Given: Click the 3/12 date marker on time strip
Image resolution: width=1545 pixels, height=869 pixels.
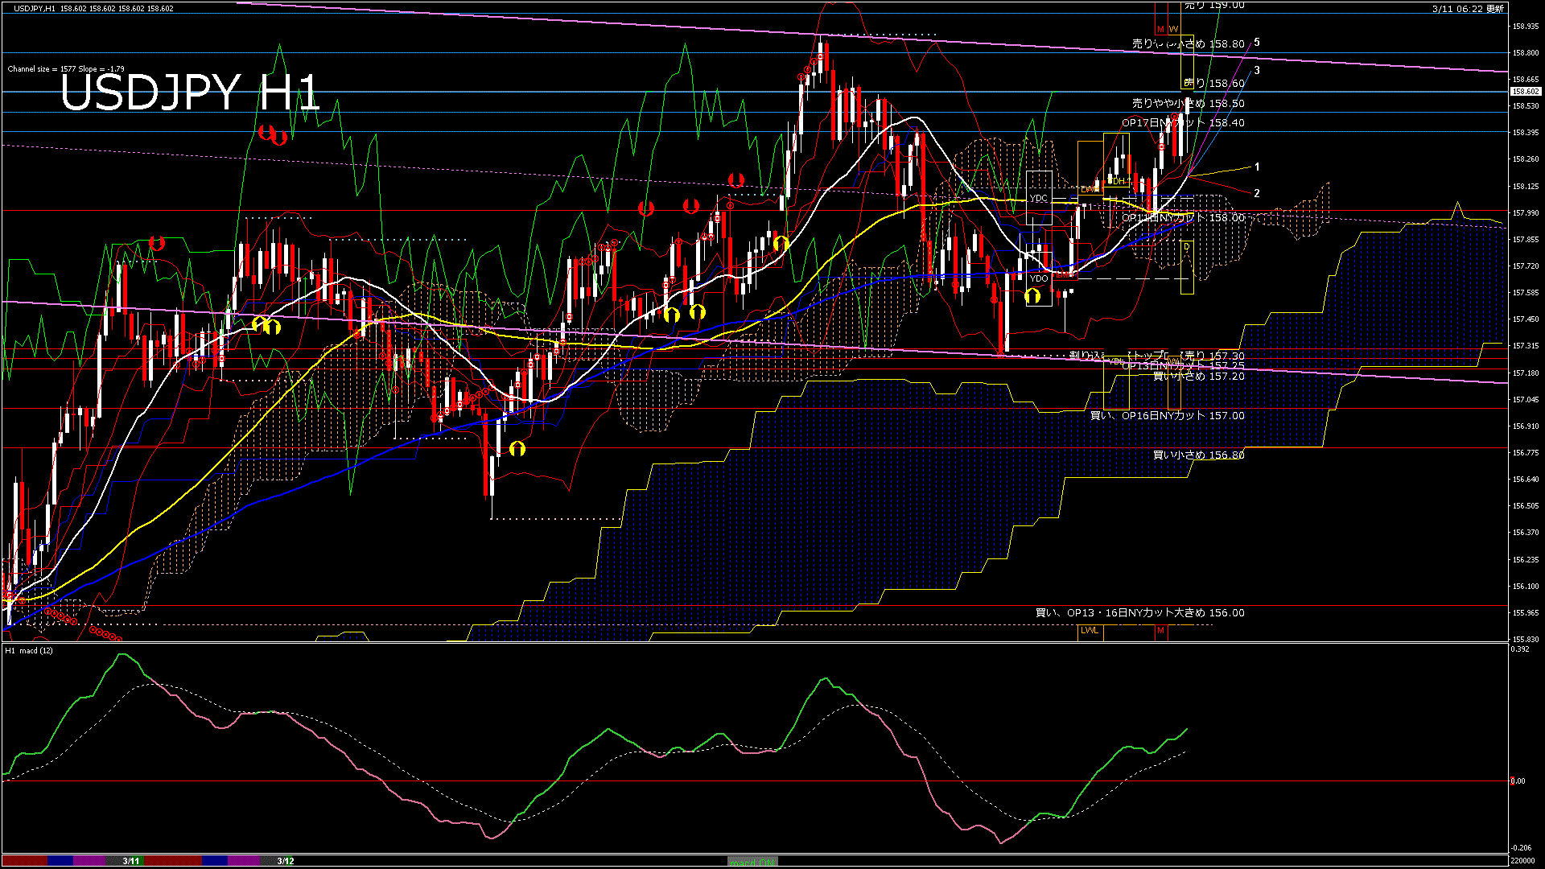Looking at the screenshot, I should click(x=285, y=861).
